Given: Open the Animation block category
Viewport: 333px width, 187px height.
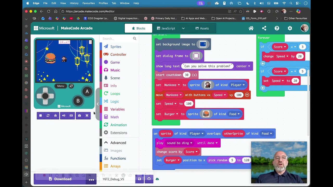Looking at the screenshot, I should pyautogui.click(x=119, y=125).
